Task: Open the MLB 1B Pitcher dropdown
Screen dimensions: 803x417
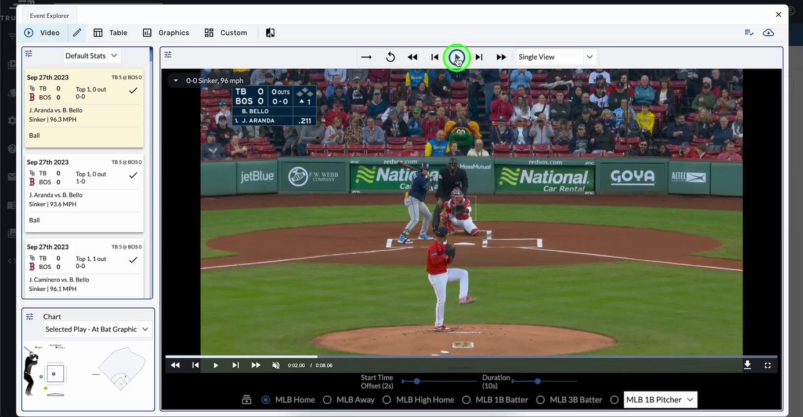Action: point(660,400)
